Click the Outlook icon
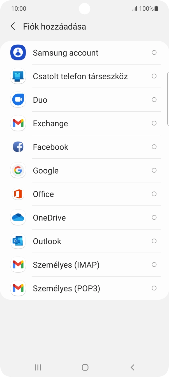Viewport: 169px width, 377px height. 18,241
